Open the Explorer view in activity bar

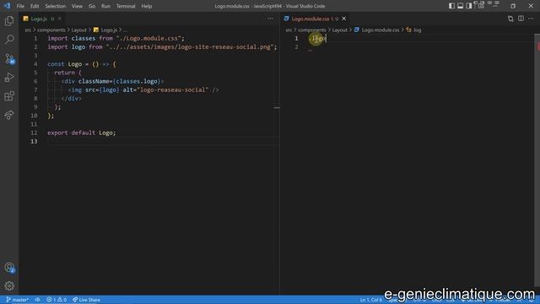click(9, 21)
